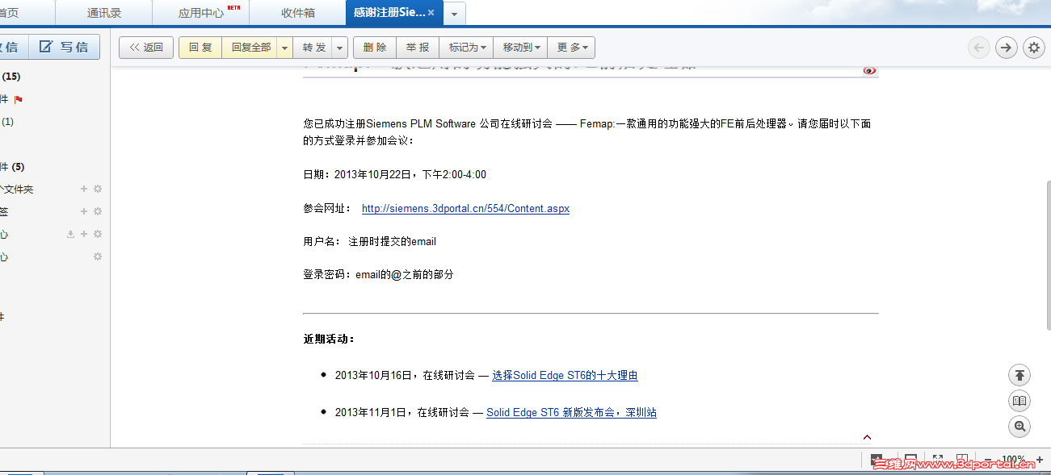
Task: Open 选择Solid Edge ST6的十大理由 link
Action: pyautogui.click(x=565, y=375)
